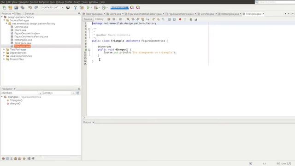Viewport: 295px width, 166px height.
Task: Click the Source view button
Action: [x=88, y=19]
